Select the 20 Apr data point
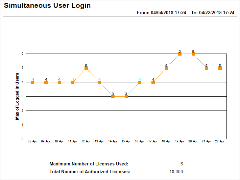 (193, 54)
